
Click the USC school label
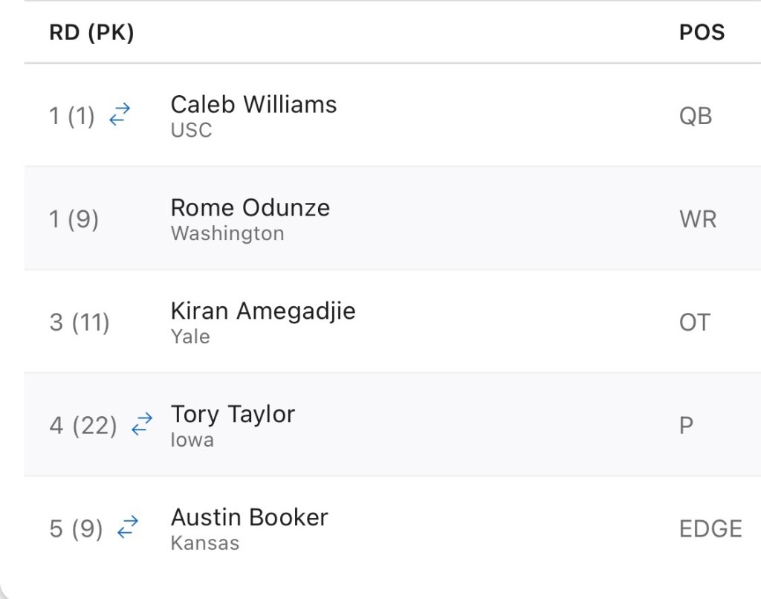(191, 130)
